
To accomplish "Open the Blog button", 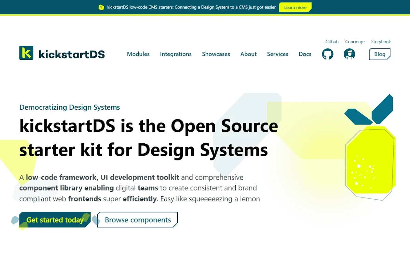I will [380, 54].
